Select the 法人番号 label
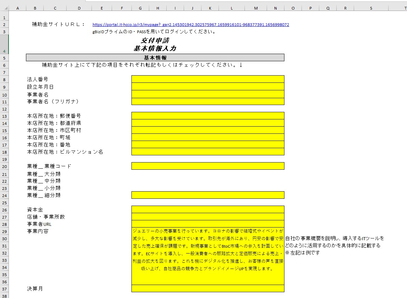 38,79
